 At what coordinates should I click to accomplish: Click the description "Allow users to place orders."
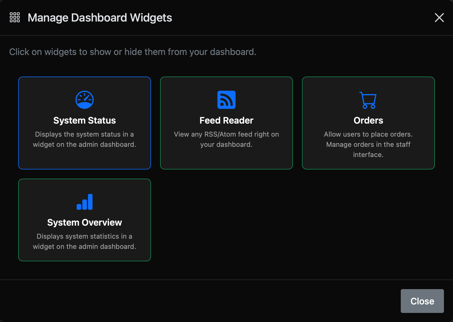click(368, 134)
